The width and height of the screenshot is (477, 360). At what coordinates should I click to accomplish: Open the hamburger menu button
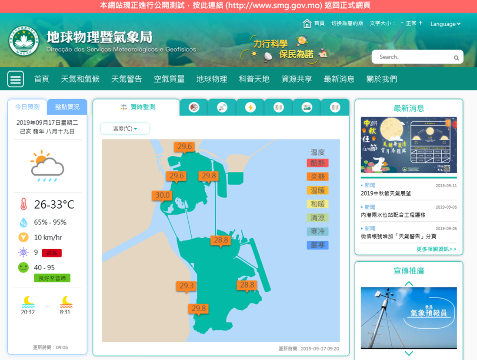[x=16, y=79]
